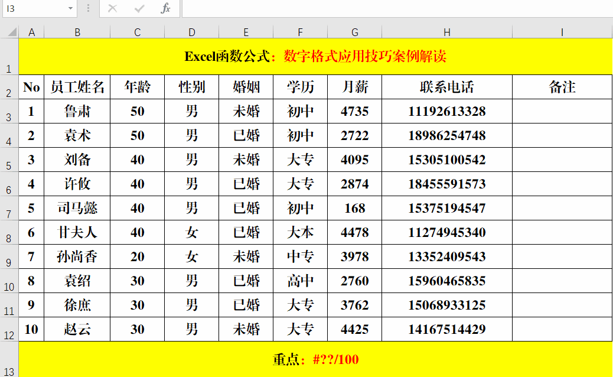The image size is (613, 377).
Task: Click the 'No' header cell
Action: (x=32, y=87)
